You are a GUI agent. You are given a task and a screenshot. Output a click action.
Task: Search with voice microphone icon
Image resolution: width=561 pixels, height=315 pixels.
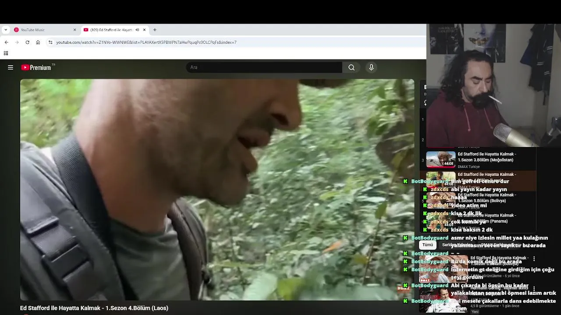(x=371, y=67)
